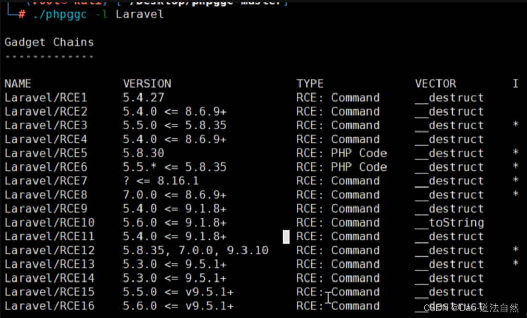Select the Laravel/RCE12 name
Viewport: 527px width, 318px height.
tap(49, 251)
